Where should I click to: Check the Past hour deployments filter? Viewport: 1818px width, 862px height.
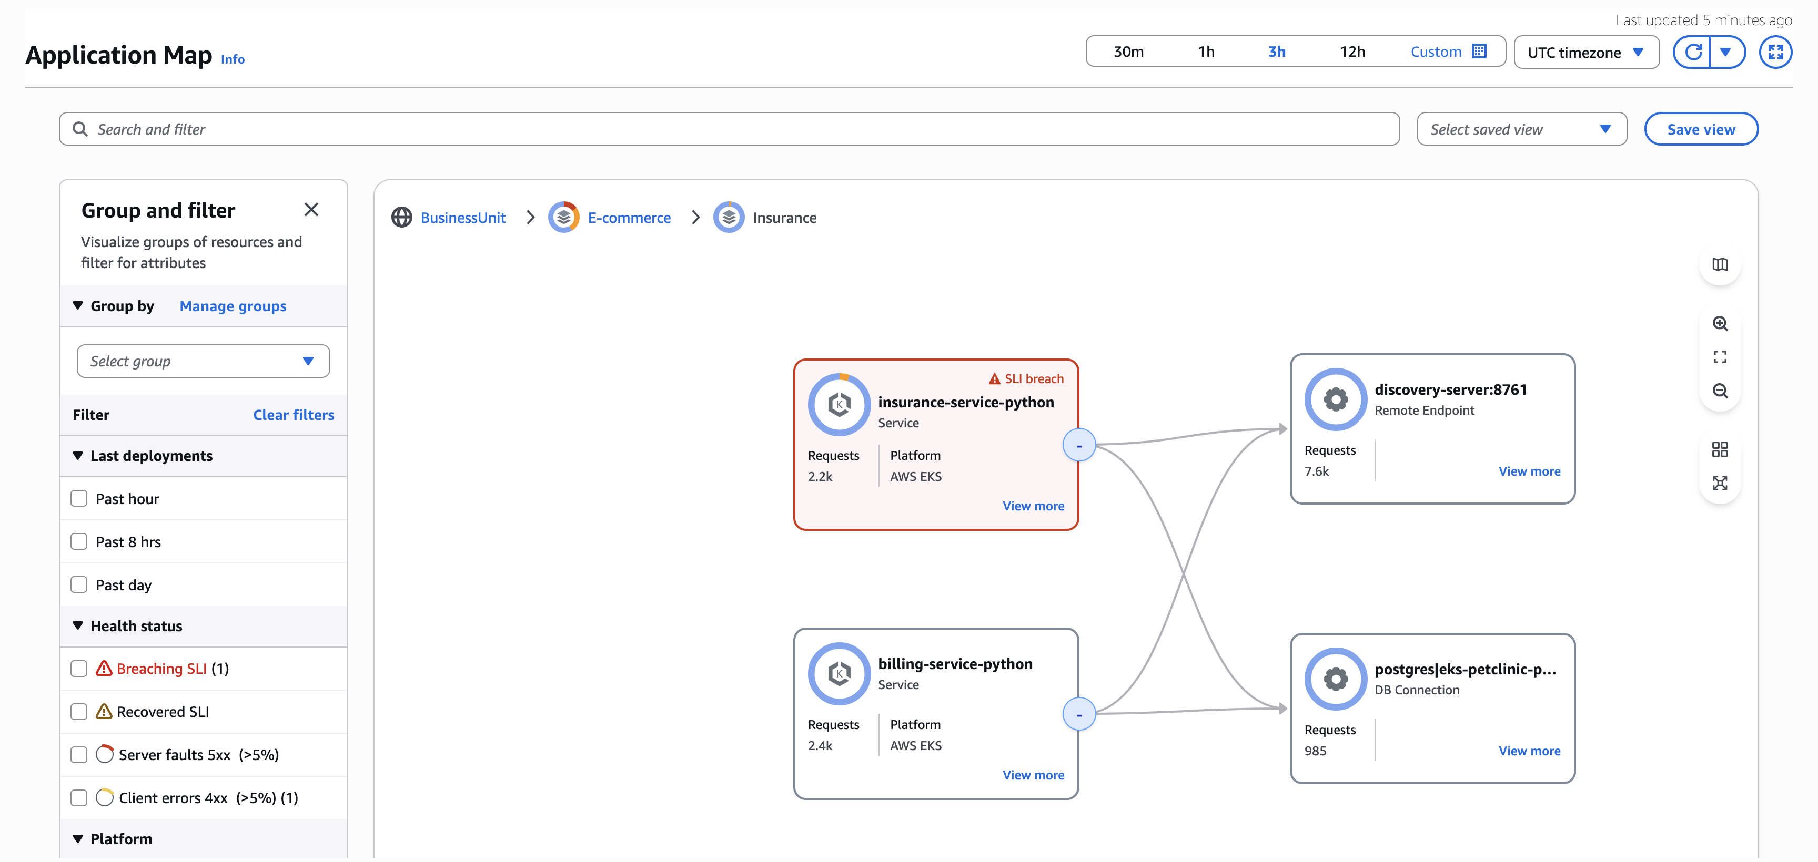(x=78, y=498)
